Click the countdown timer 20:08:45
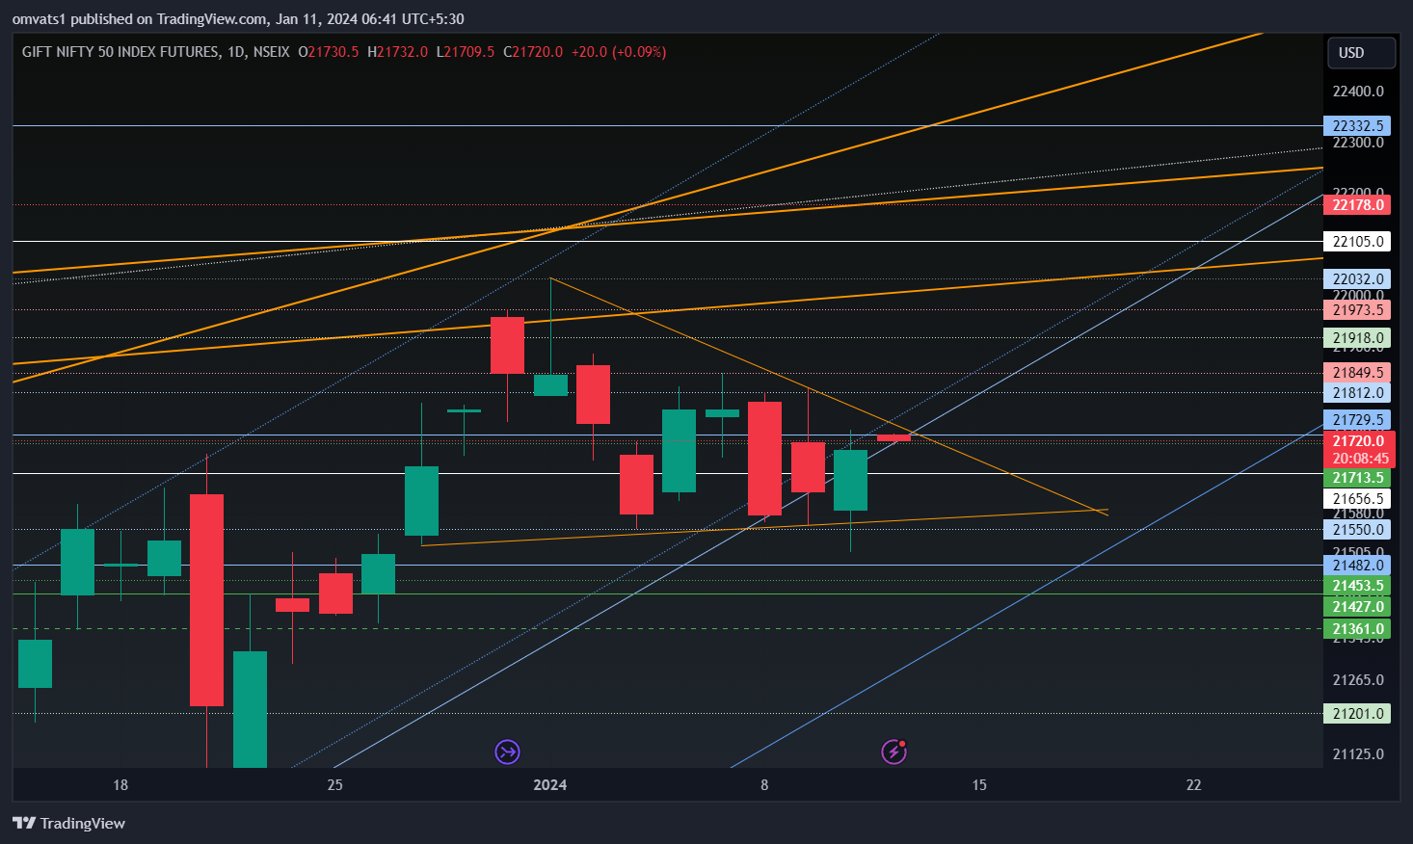Viewport: 1413px width, 844px height. tap(1359, 459)
